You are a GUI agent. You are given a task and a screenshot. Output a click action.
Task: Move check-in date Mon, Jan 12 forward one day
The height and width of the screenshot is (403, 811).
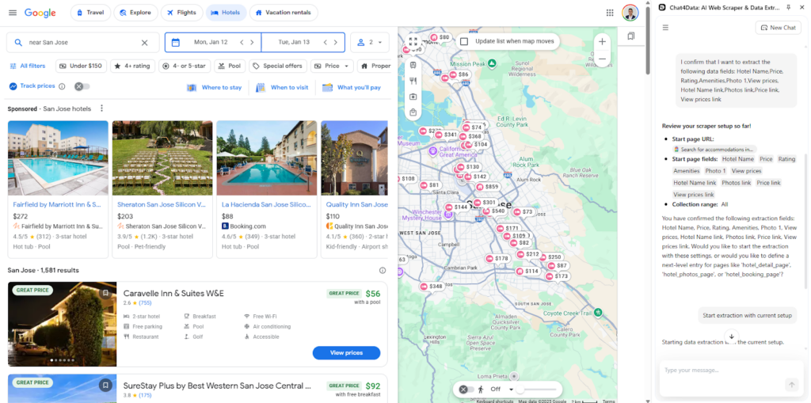tap(252, 43)
